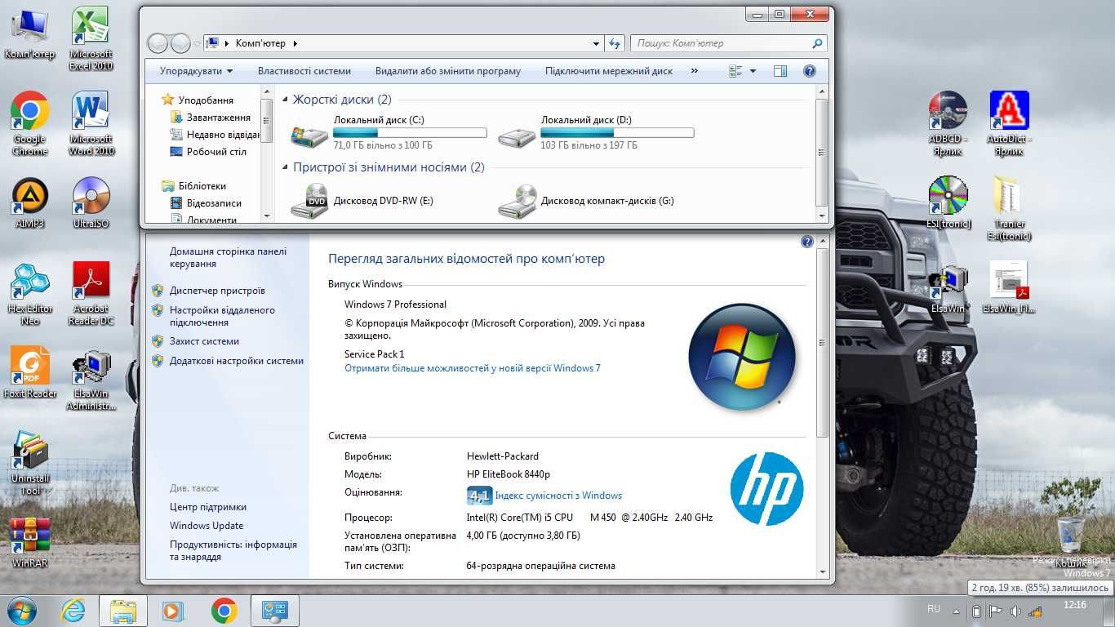The image size is (1115, 627).
Task: Expand the Комп'ютер breadcrumb arrow
Action: tap(295, 43)
